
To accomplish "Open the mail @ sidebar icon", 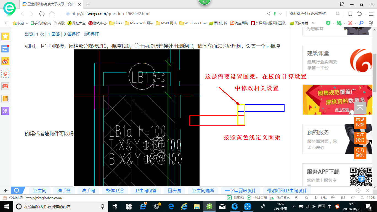I will [x=5, y=74].
